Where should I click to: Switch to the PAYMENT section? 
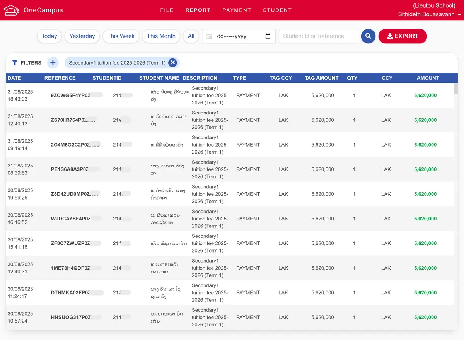[x=237, y=10]
